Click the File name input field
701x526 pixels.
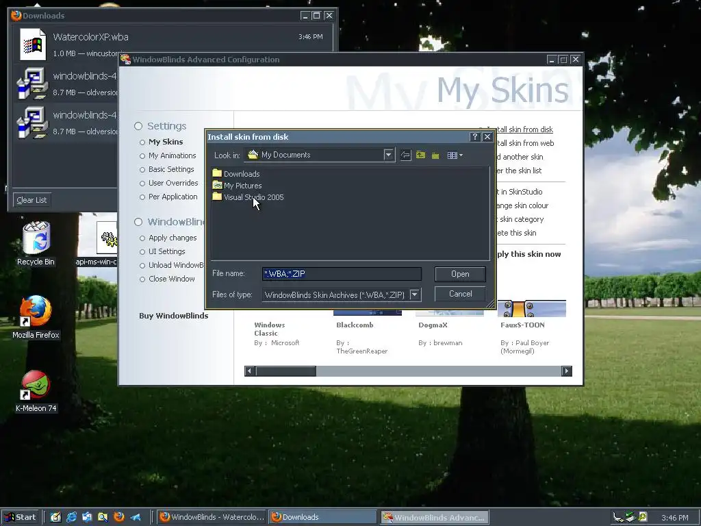point(342,274)
